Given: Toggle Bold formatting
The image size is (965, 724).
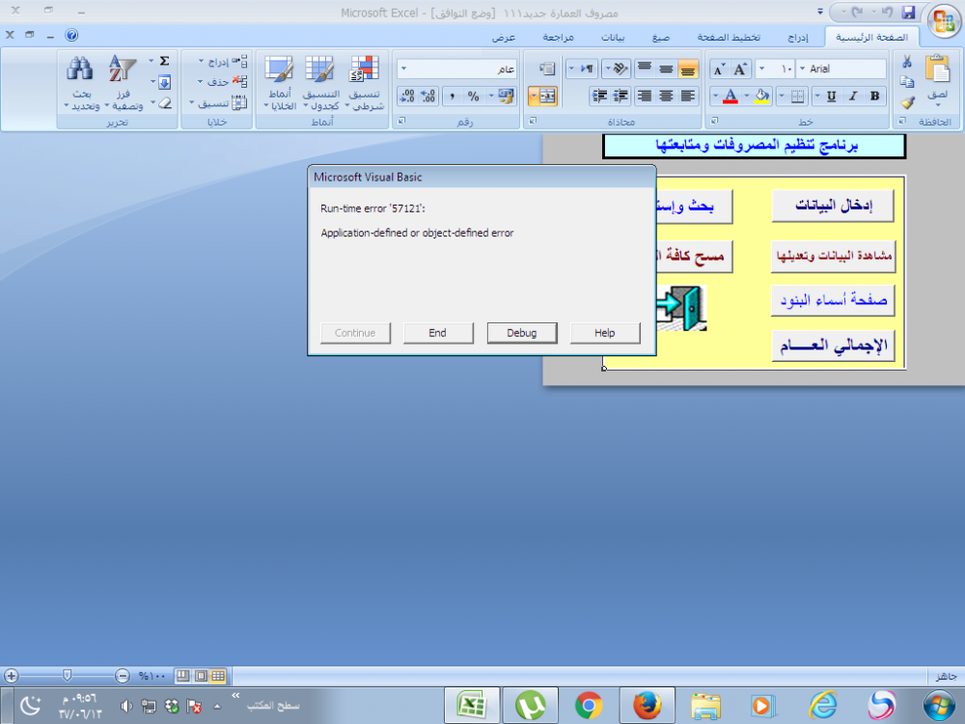Looking at the screenshot, I should 874,97.
